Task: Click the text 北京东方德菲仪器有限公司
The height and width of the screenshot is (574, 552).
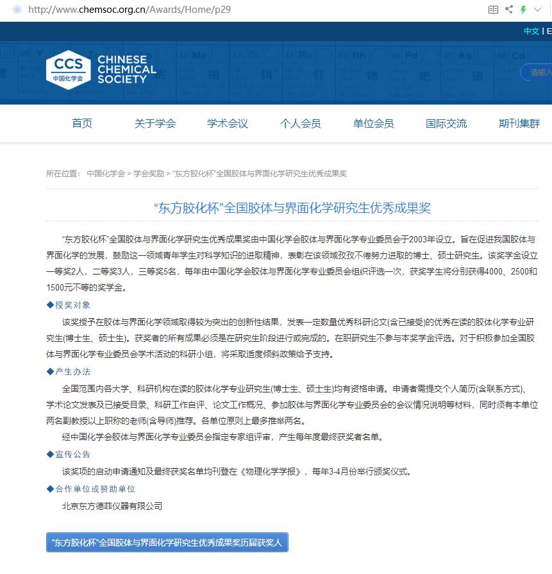Action: point(112,506)
